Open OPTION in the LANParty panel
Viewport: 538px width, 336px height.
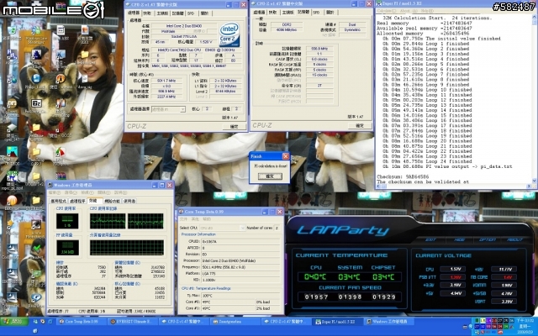click(x=487, y=239)
